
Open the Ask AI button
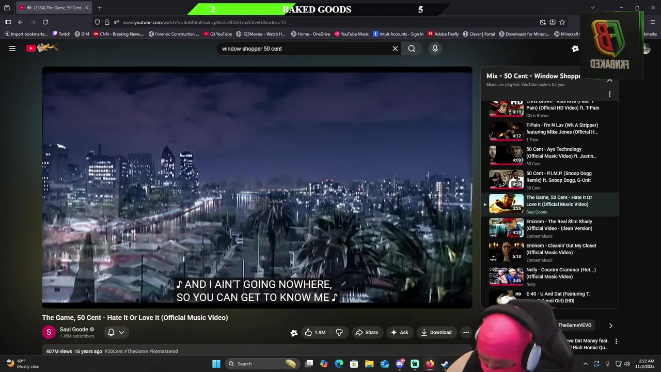[400, 332]
